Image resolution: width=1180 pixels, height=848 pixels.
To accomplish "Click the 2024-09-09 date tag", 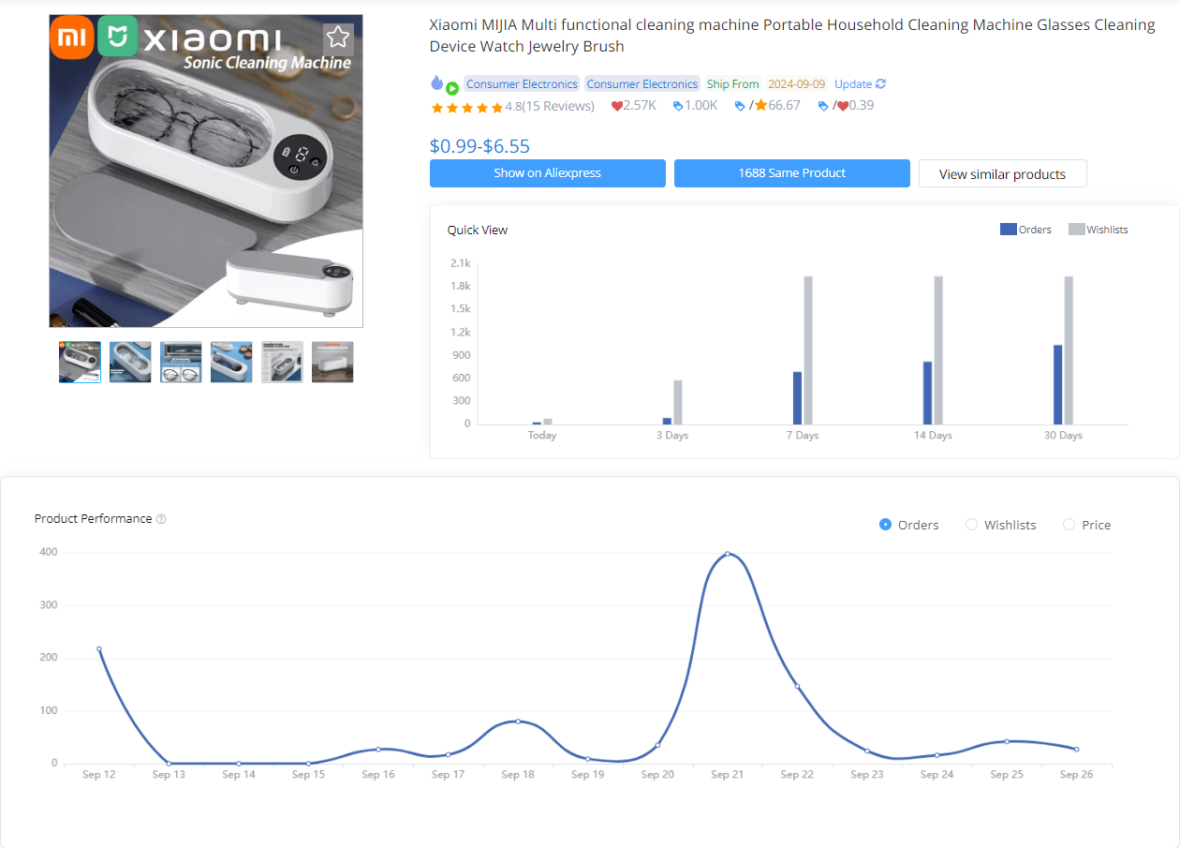I will (x=797, y=83).
